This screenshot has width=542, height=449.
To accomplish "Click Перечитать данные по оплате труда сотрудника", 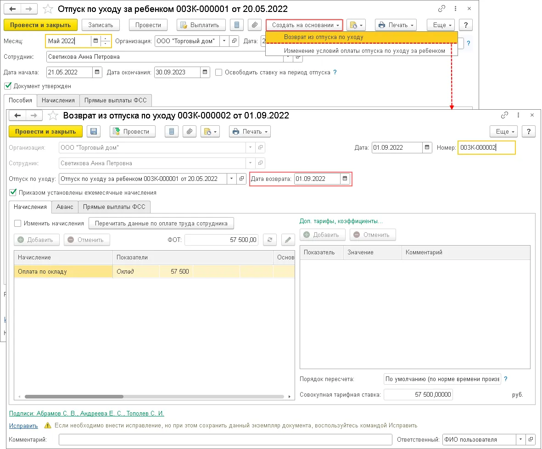I will coord(161,224).
